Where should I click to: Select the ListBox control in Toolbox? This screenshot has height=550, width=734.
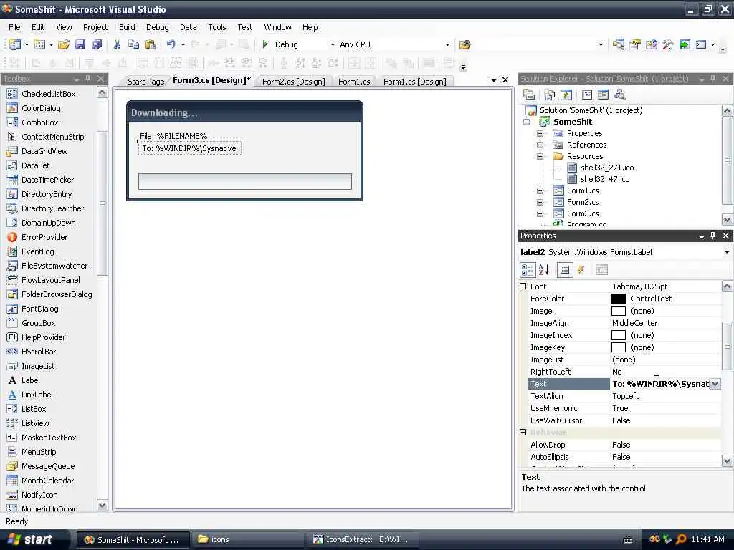coord(34,409)
